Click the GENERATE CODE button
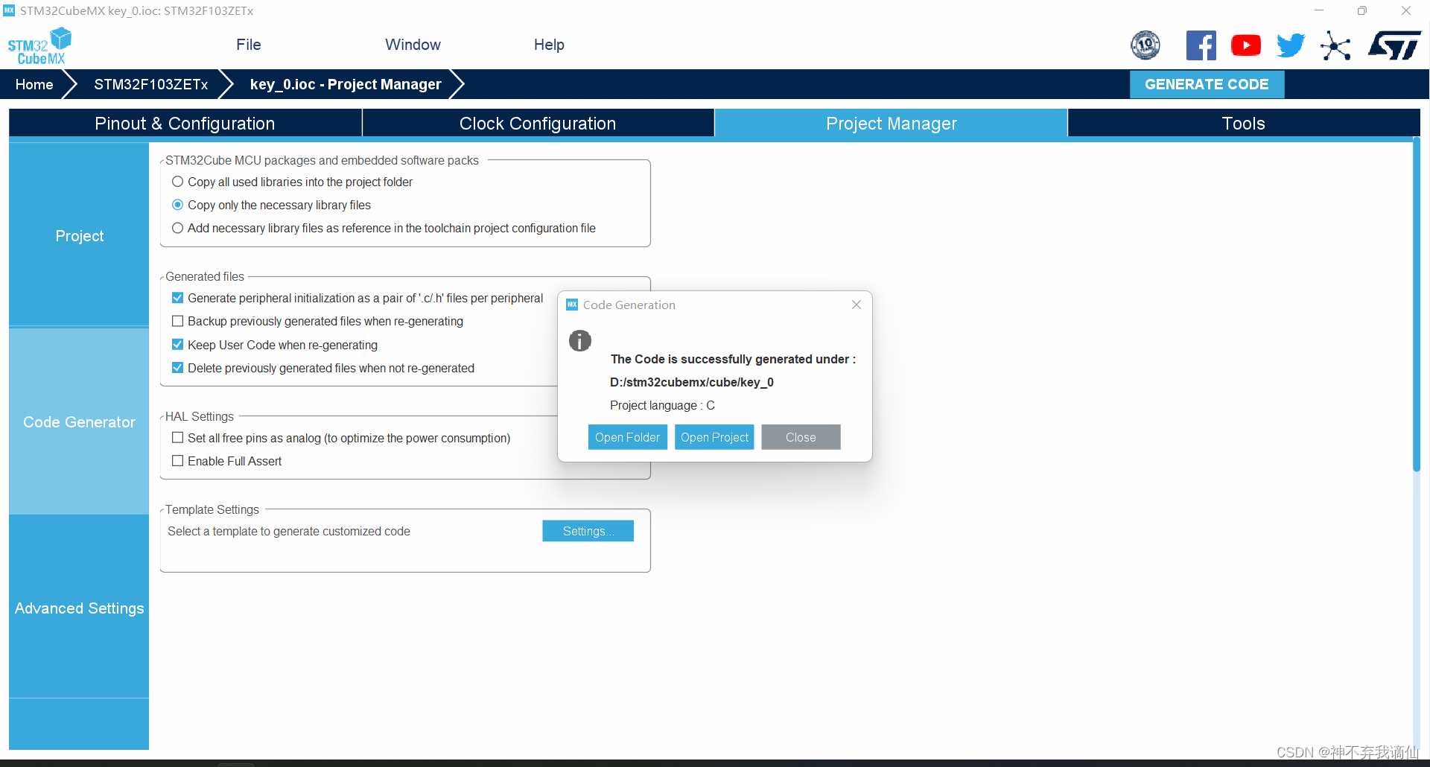The image size is (1430, 767). tap(1207, 84)
